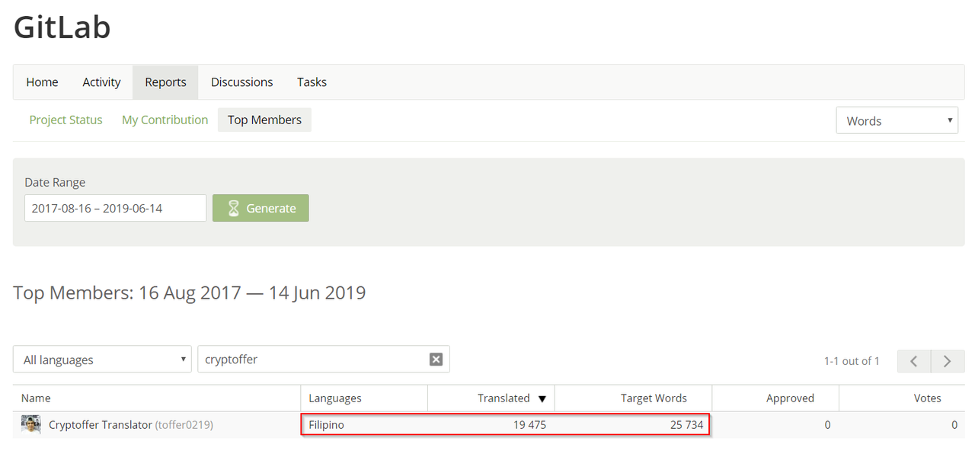The height and width of the screenshot is (454, 975).
Task: Sort by the Approved column header
Action: coord(790,398)
